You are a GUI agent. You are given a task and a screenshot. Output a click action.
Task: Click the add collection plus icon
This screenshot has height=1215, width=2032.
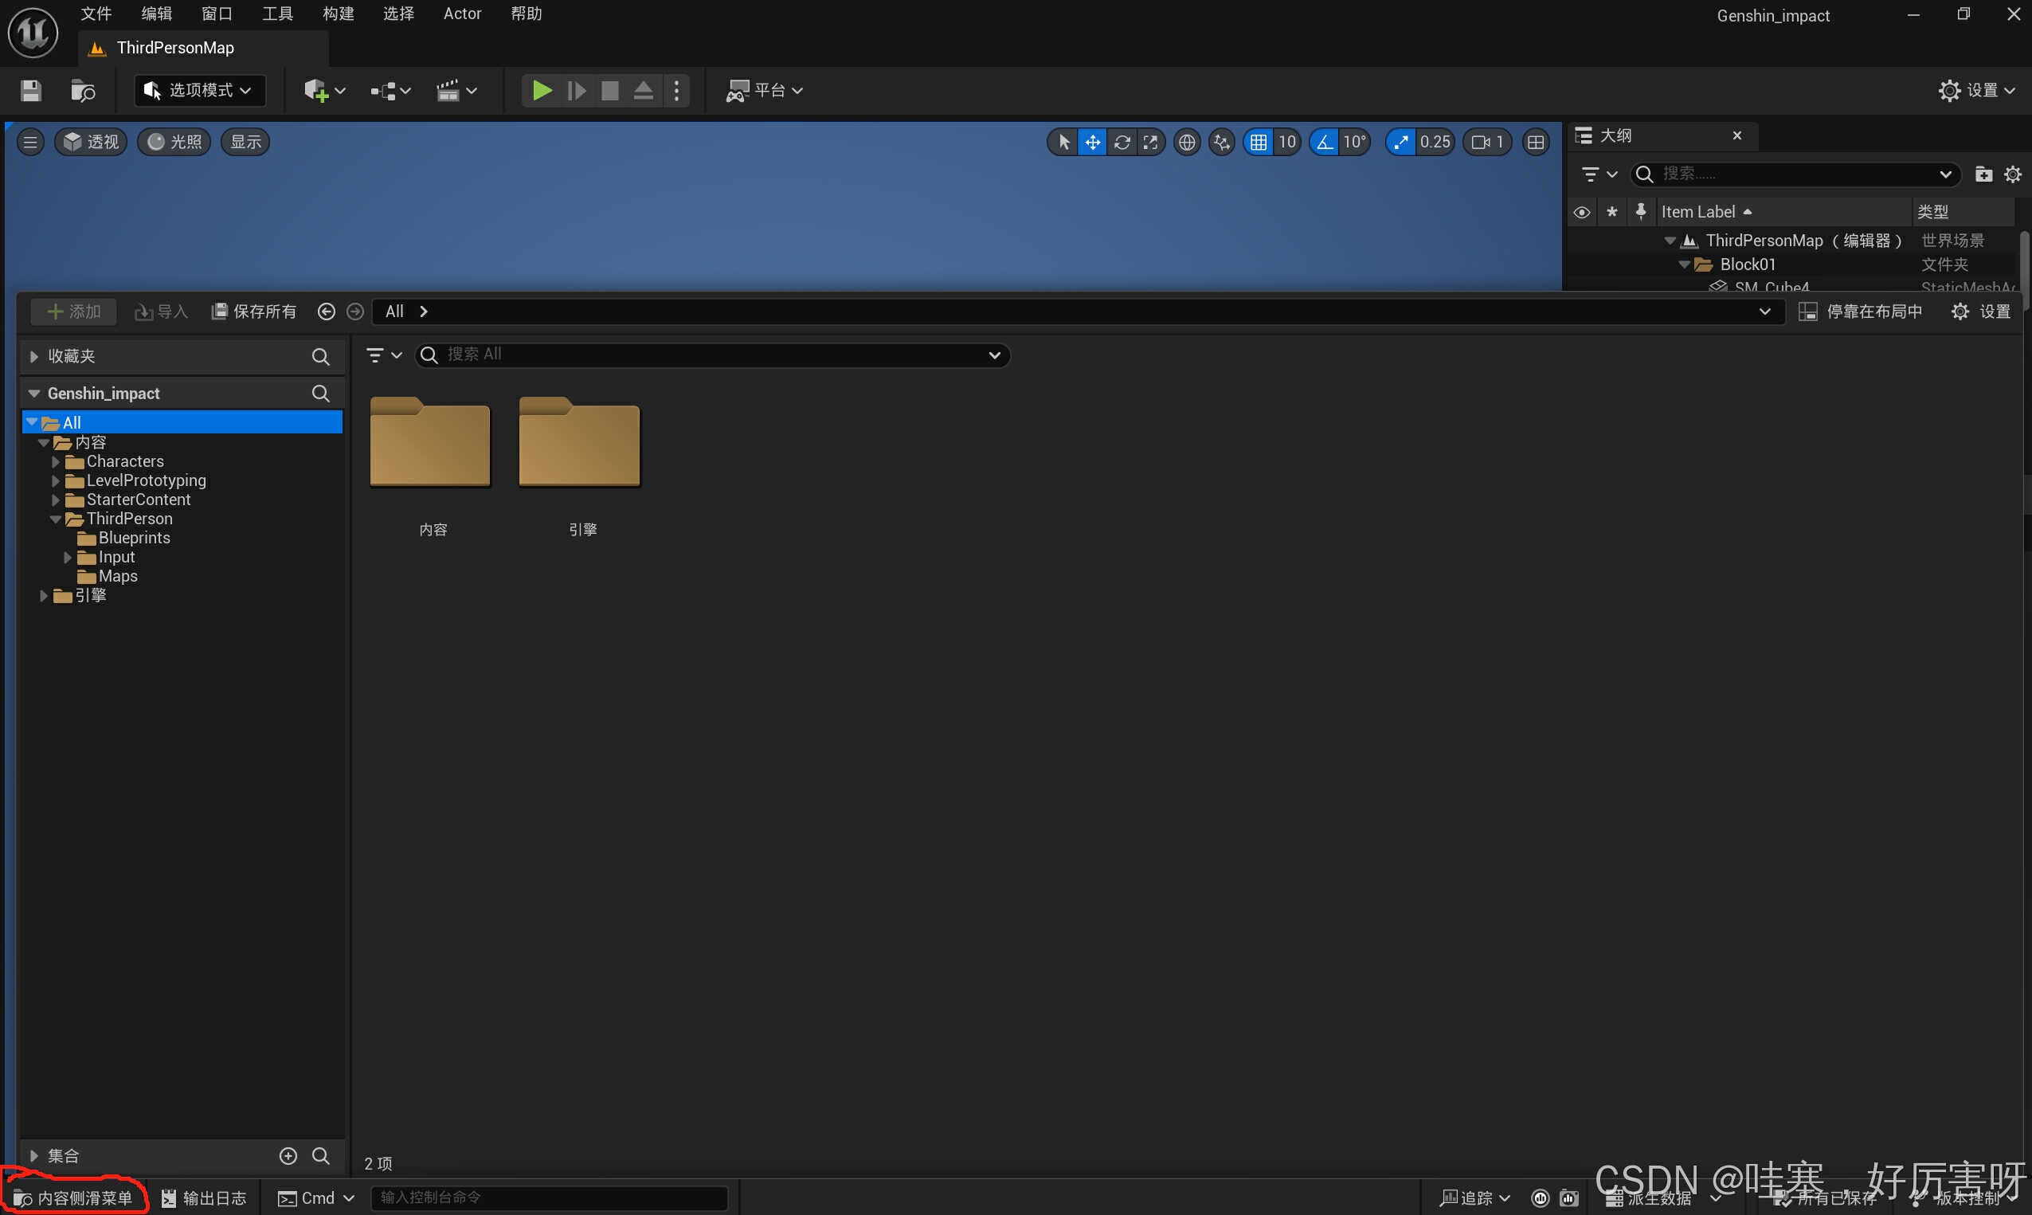pos(288,1155)
